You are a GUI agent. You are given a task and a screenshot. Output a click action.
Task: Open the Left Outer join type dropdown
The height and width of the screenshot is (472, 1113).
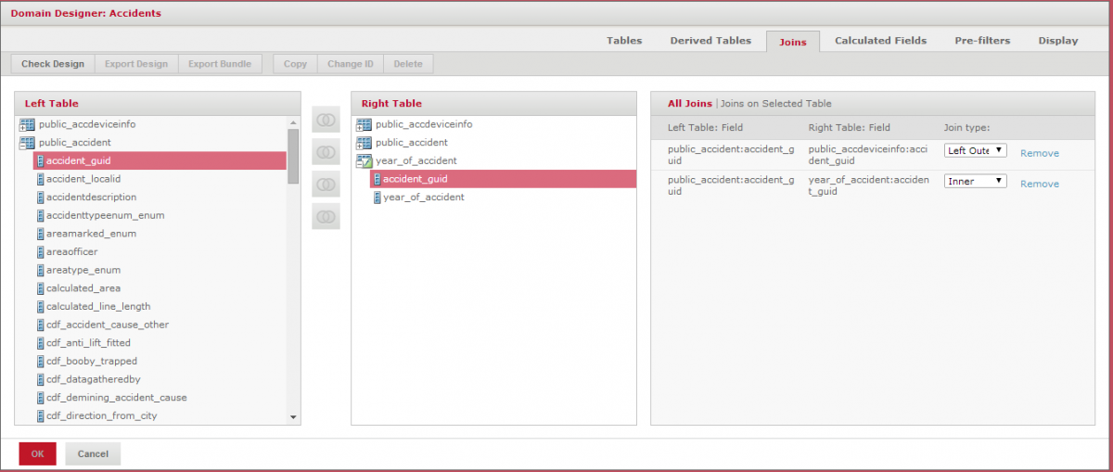975,150
